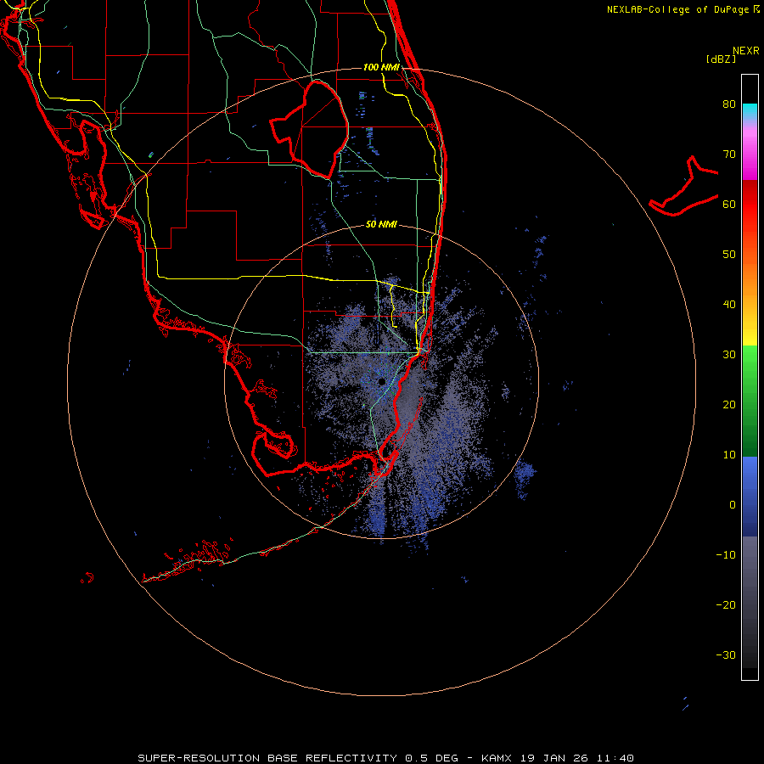Pick the blue segment of the color bar
The image size is (764, 764).
click(x=750, y=497)
